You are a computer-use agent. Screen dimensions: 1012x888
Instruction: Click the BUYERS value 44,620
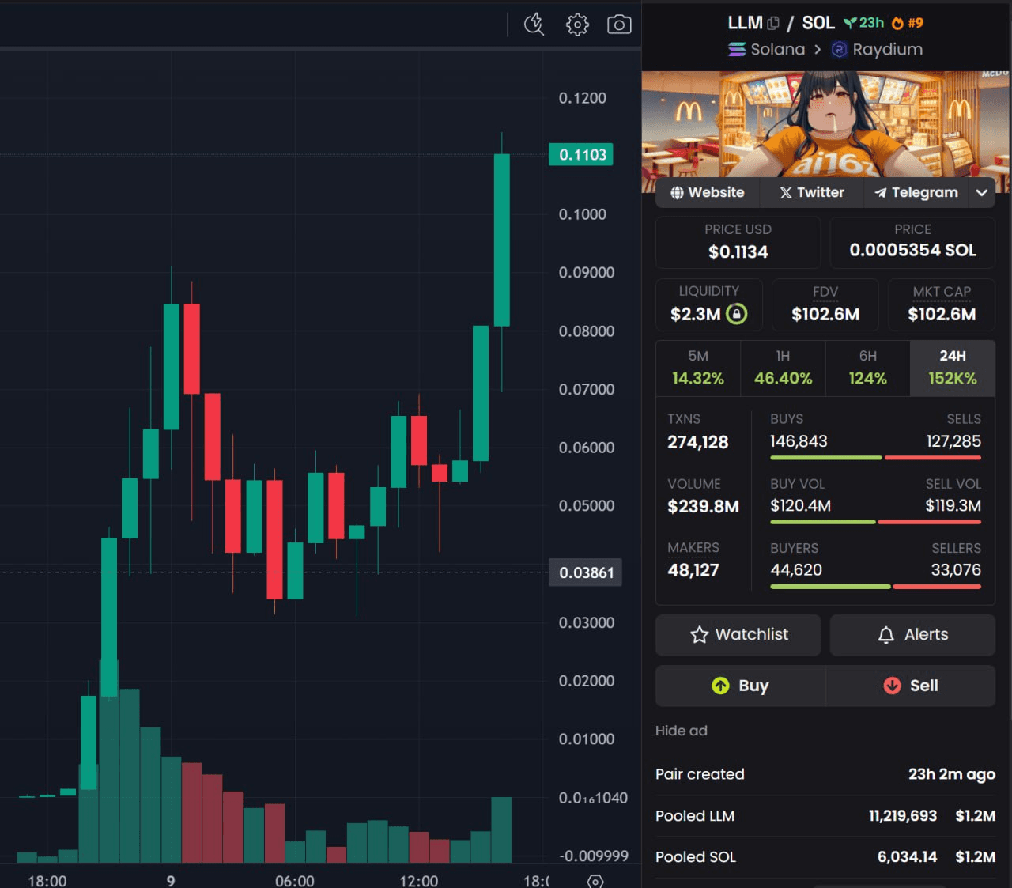(796, 570)
